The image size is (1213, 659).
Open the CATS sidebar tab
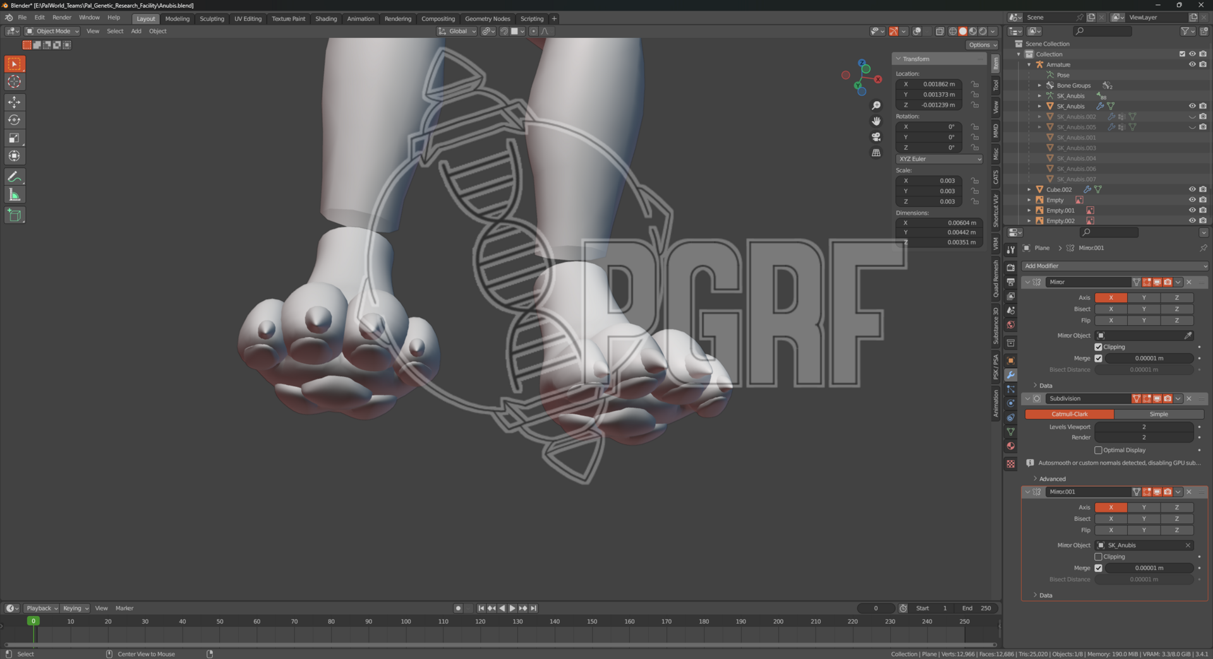click(x=996, y=177)
